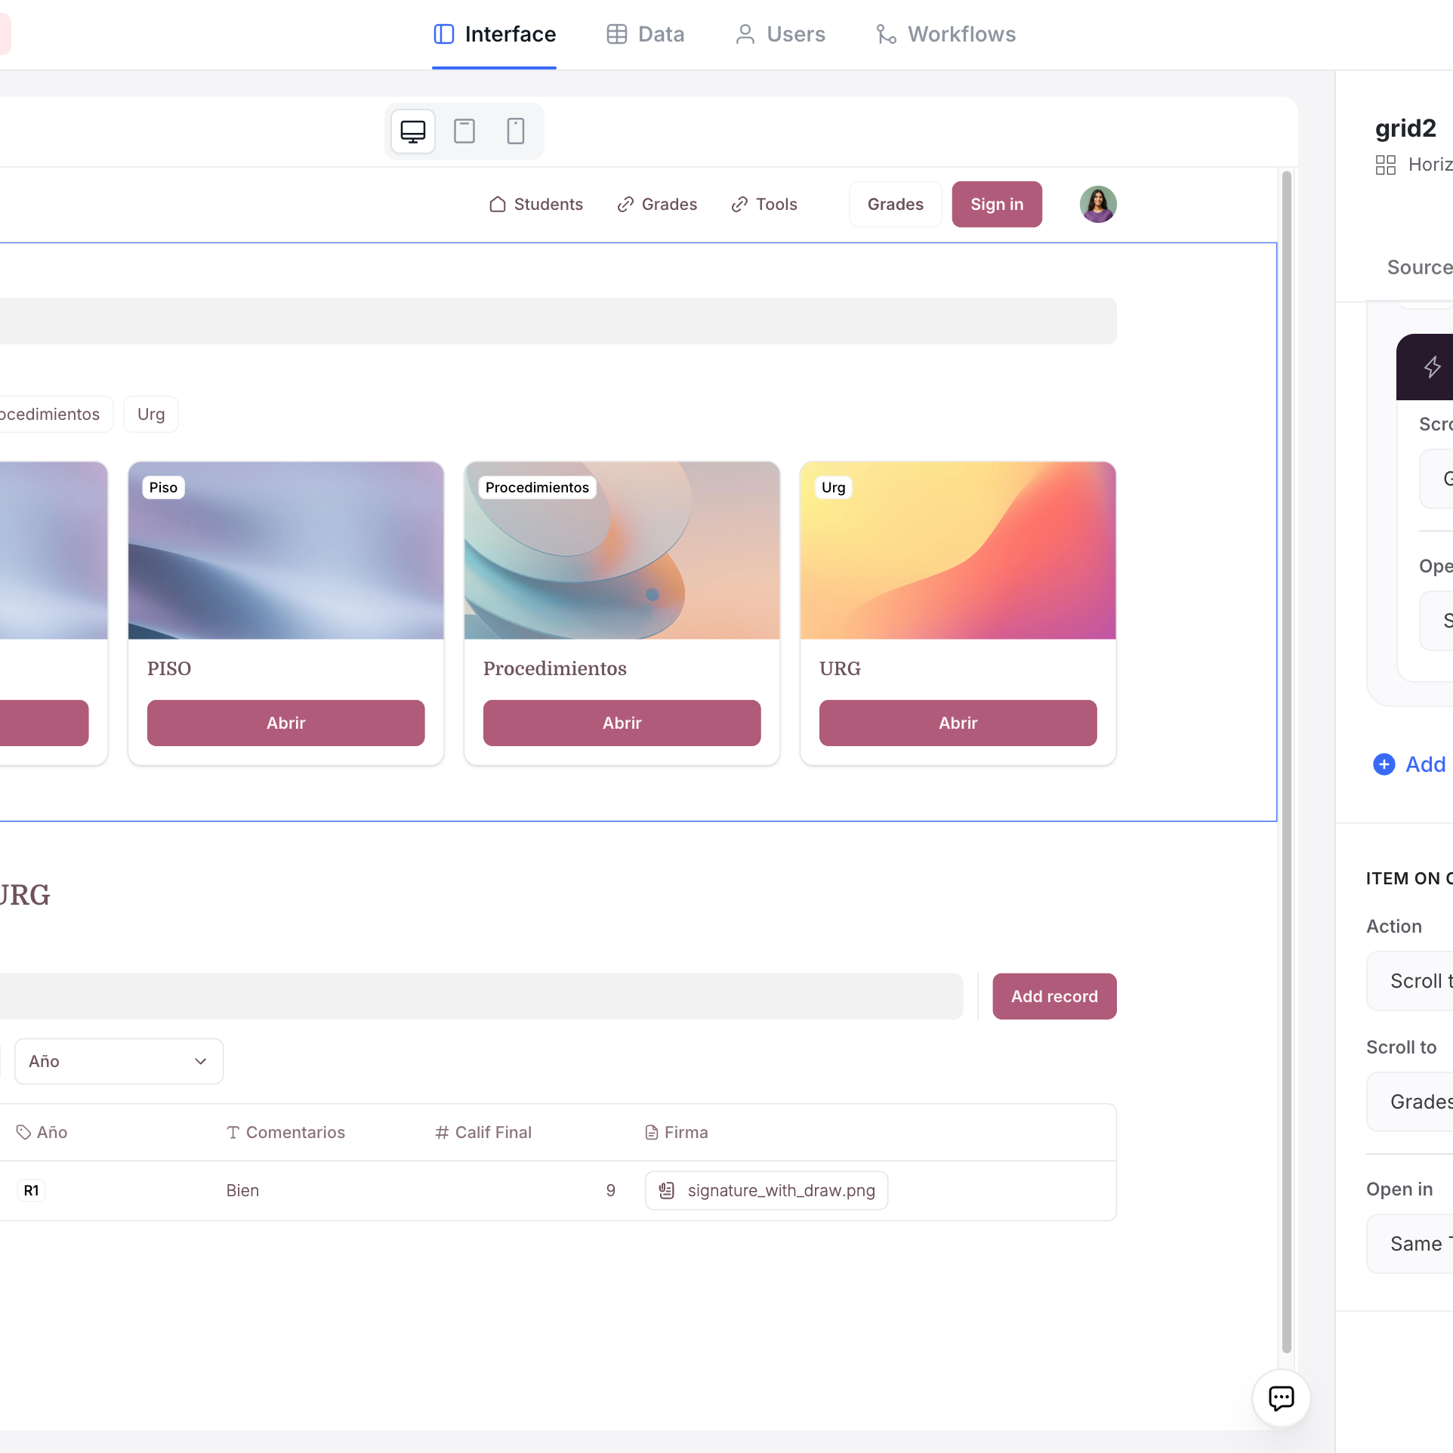Open the Action dropdown in panel
Image resolution: width=1453 pixels, height=1453 pixels.
(x=1412, y=980)
